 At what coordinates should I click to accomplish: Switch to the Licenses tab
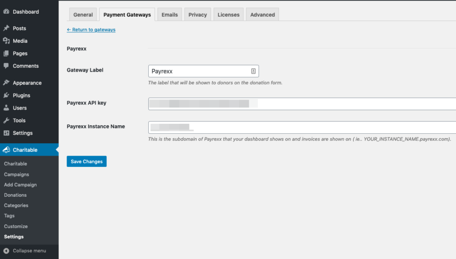[x=228, y=15]
